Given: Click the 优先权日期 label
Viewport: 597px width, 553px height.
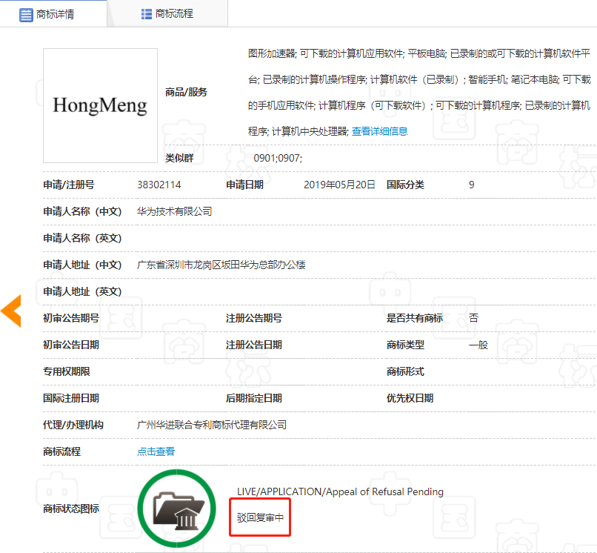Looking at the screenshot, I should [x=410, y=398].
